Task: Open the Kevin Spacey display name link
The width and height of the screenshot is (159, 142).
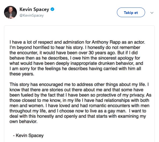Action: 34,9
